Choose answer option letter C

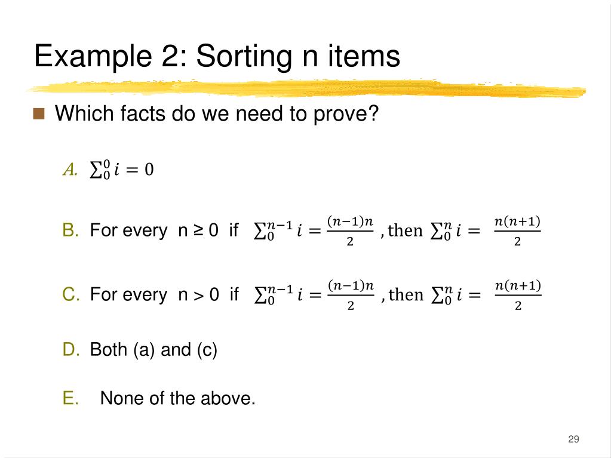(x=71, y=294)
